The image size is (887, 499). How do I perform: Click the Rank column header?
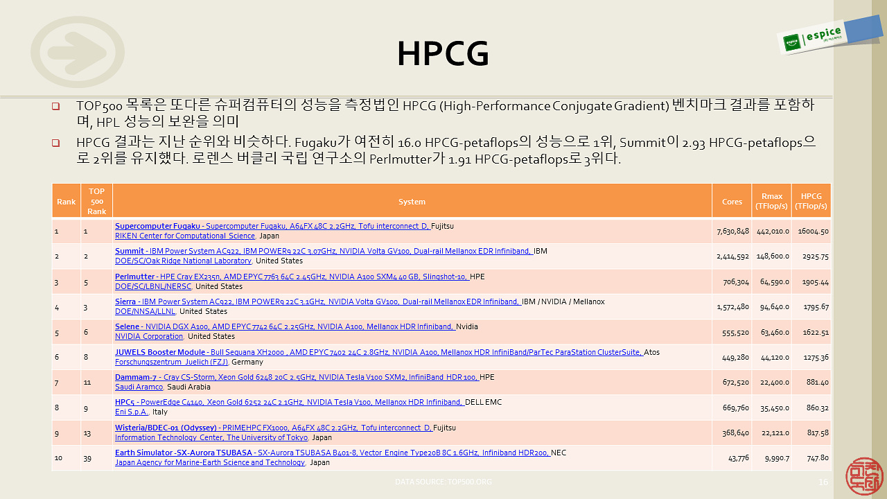67,202
